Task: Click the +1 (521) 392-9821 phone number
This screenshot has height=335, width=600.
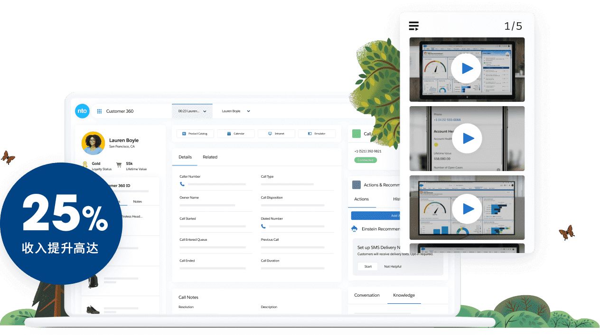Action: click(368, 151)
